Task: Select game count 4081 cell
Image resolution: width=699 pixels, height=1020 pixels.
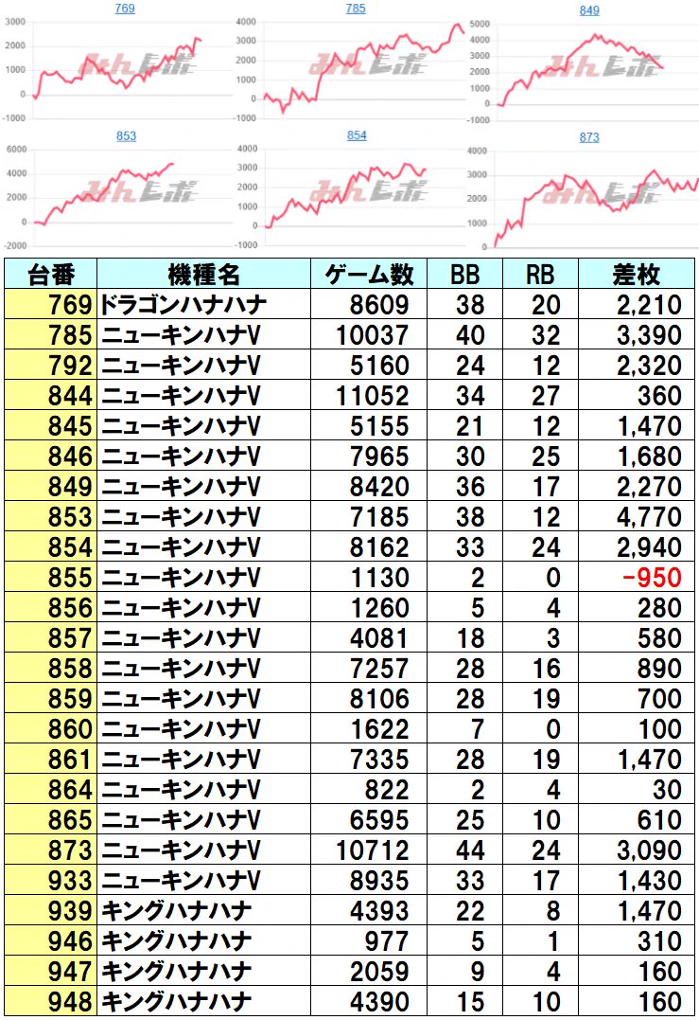Action: (x=368, y=636)
